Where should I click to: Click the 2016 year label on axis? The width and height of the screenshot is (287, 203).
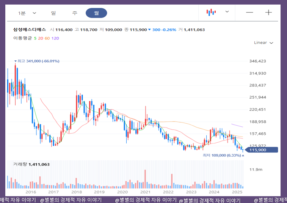[31, 192]
